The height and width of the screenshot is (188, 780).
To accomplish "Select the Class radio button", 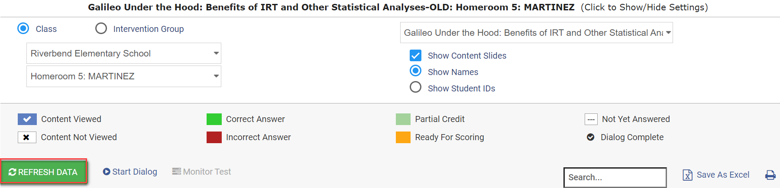I will pyautogui.click(x=23, y=28).
